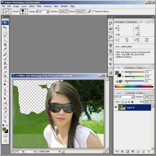Click the toolbox foreground green color swatch
The width and height of the screenshot is (156, 156).
(4, 129)
